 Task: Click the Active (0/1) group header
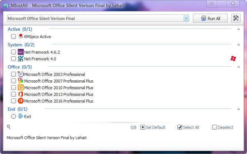coord(20,29)
